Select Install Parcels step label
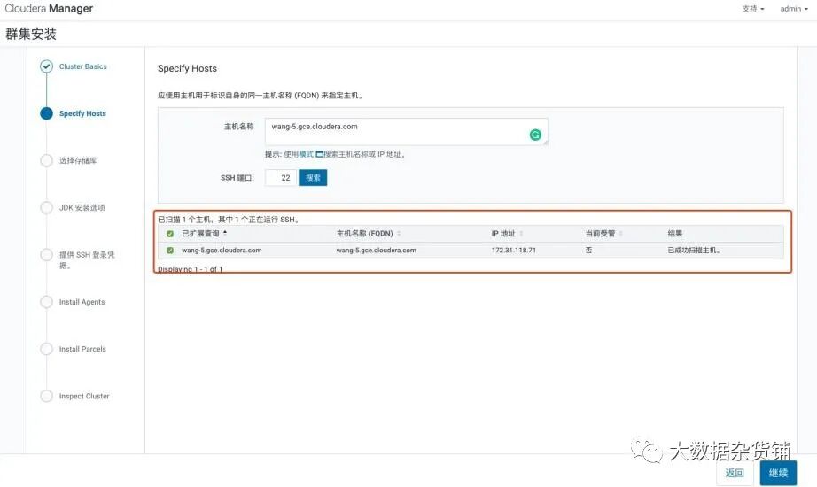This screenshot has width=817, height=487. (x=82, y=349)
